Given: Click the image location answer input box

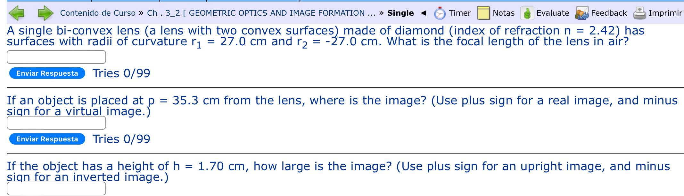Looking at the screenshot, I should click(x=56, y=122).
